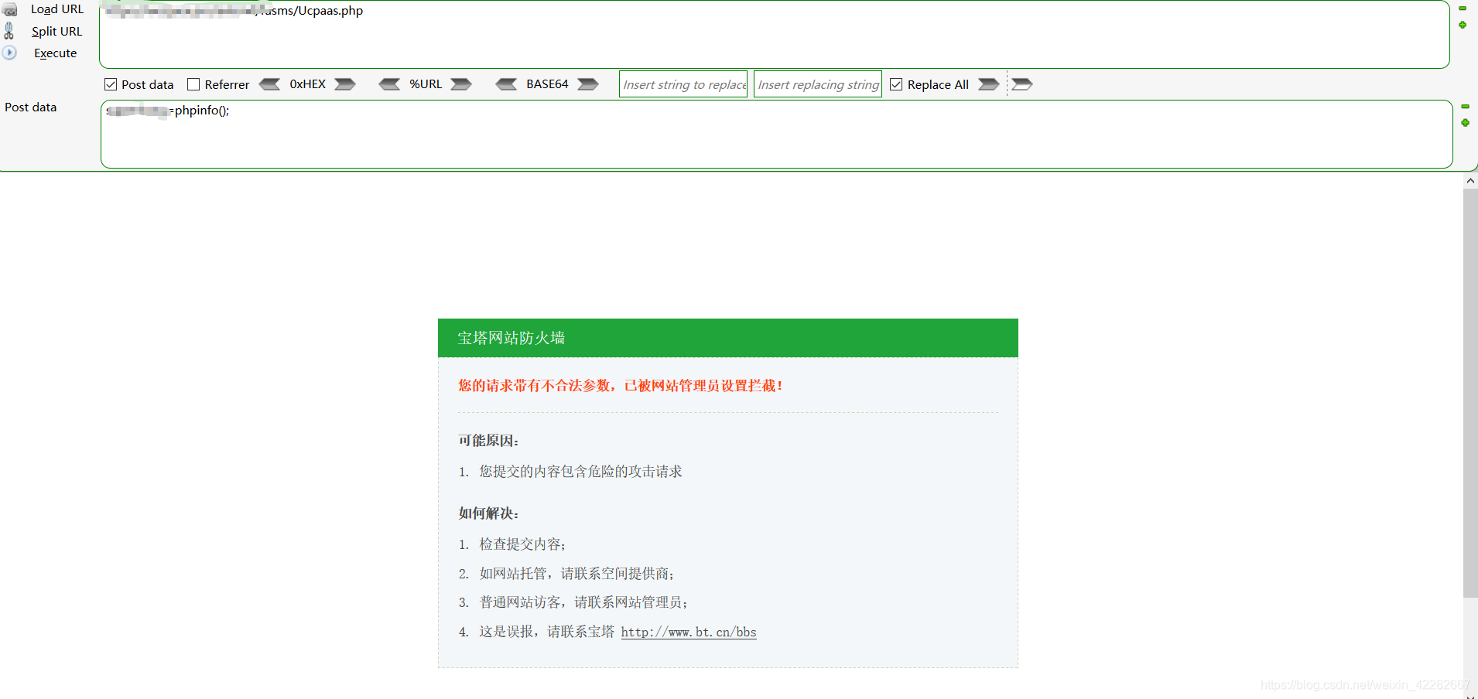This screenshot has height=699, width=1478.
Task: Click the plus icon beside URL field
Action: [x=1463, y=25]
